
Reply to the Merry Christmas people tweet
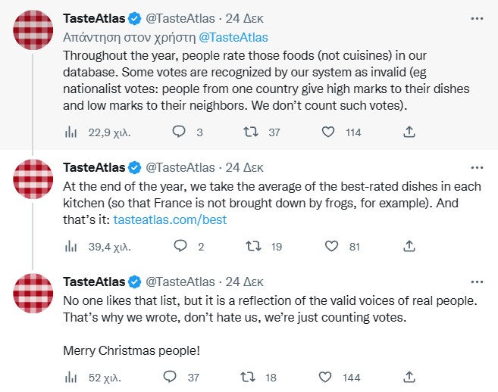coord(171,376)
